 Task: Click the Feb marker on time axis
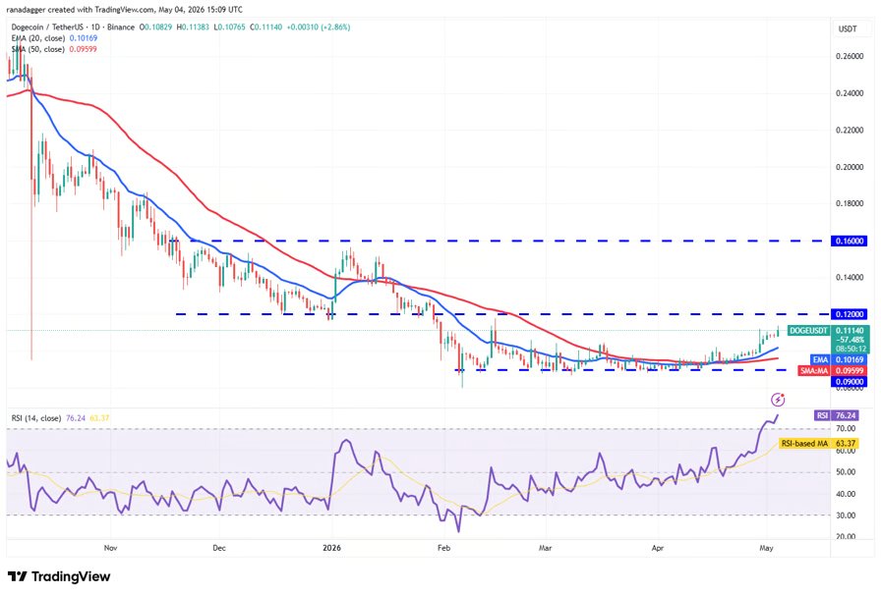tap(443, 548)
